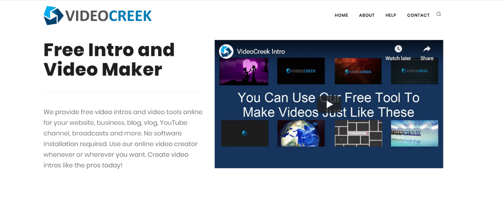Click the 'Free Intro and Video Maker' heading
This screenshot has width=504, height=197.
coord(109,59)
